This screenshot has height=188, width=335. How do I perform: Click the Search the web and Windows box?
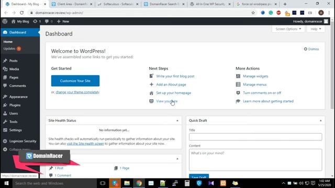[x=54, y=183]
